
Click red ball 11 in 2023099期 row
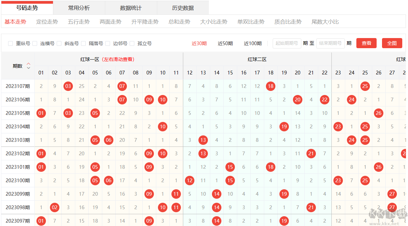click(x=176, y=194)
